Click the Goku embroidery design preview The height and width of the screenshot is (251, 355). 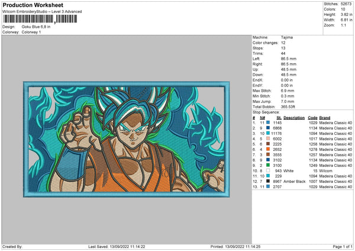[127, 139]
